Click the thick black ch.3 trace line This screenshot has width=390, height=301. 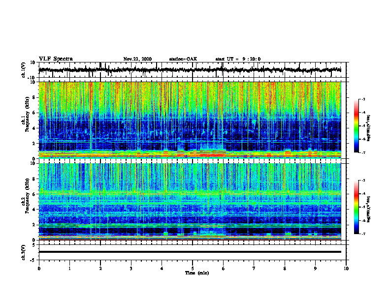(190, 252)
